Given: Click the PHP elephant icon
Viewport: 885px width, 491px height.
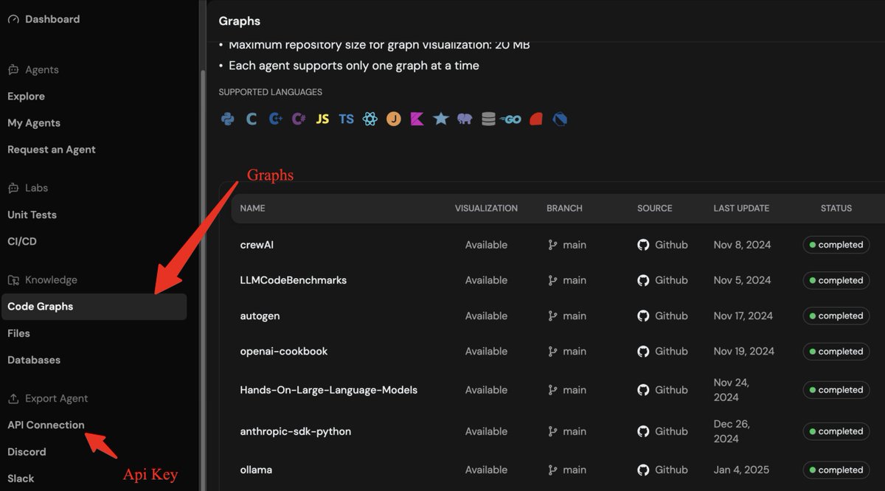Looking at the screenshot, I should pos(464,119).
